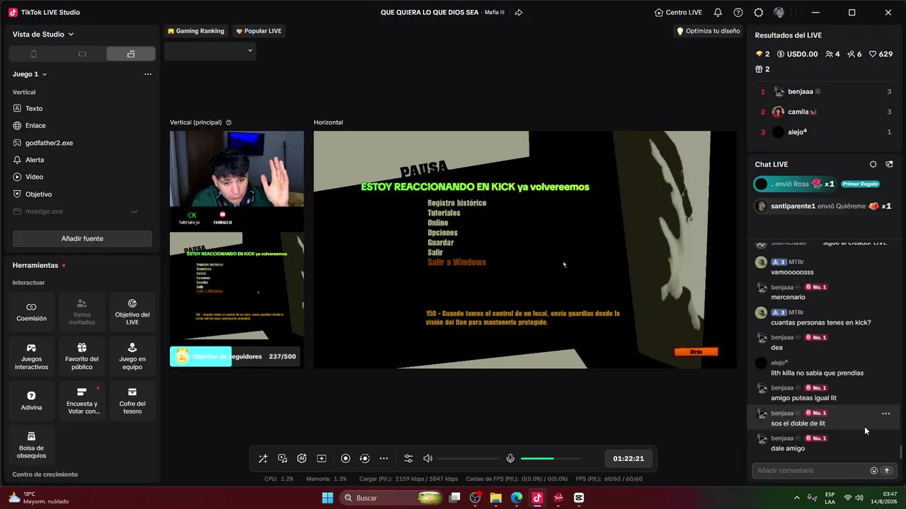The image size is (906, 509).
Task: Open File Explorer from taskbar
Action: click(x=495, y=498)
